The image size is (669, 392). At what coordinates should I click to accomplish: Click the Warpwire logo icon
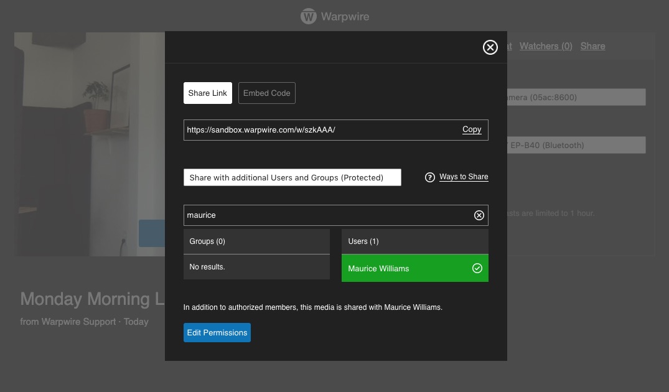tap(309, 17)
